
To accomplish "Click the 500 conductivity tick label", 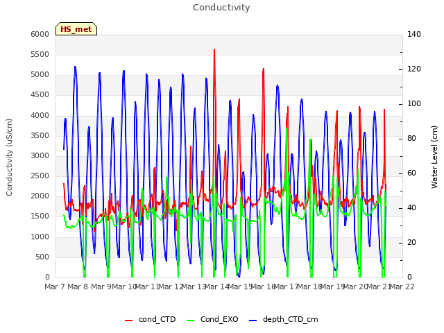I will click(42, 257).
